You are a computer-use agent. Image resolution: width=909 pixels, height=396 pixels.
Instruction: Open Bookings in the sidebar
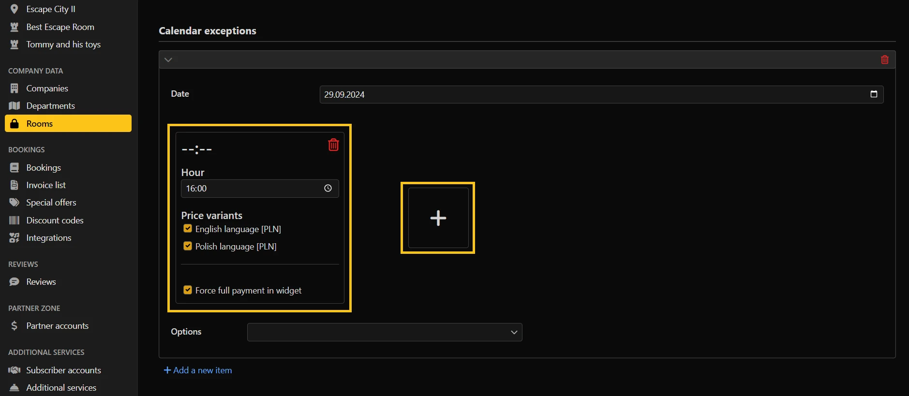coord(44,168)
